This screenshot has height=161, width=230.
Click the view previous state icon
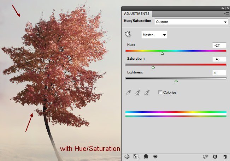tap(205, 156)
